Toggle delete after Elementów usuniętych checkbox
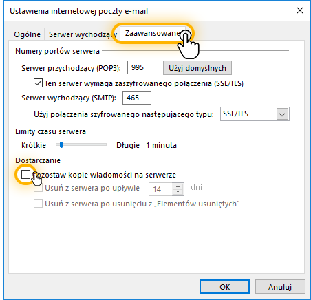 [38, 204]
